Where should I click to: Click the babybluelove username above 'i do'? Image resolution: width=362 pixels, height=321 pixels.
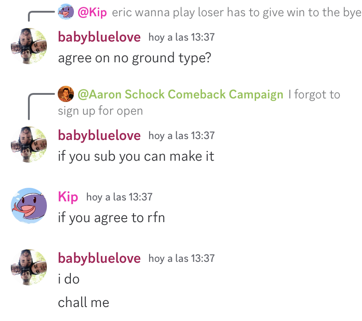pyautogui.click(x=99, y=258)
